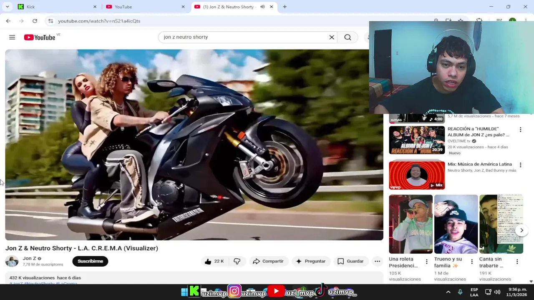This screenshot has width=534, height=300.
Task: Go to YouTube home via the logo
Action: coord(40,37)
